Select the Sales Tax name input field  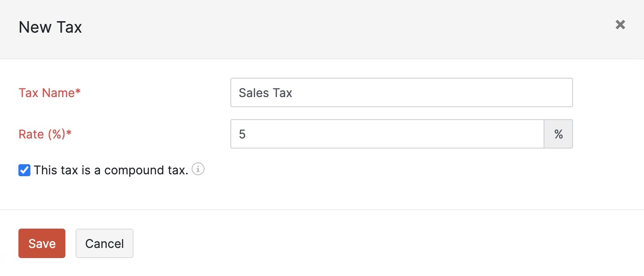[401, 92]
